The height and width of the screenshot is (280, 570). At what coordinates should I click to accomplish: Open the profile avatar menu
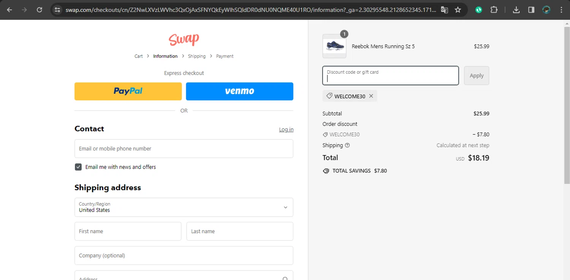(x=546, y=10)
